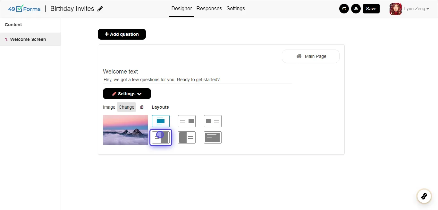The height and width of the screenshot is (210, 438).
Task: Click Change to replace the image
Action: 126,107
